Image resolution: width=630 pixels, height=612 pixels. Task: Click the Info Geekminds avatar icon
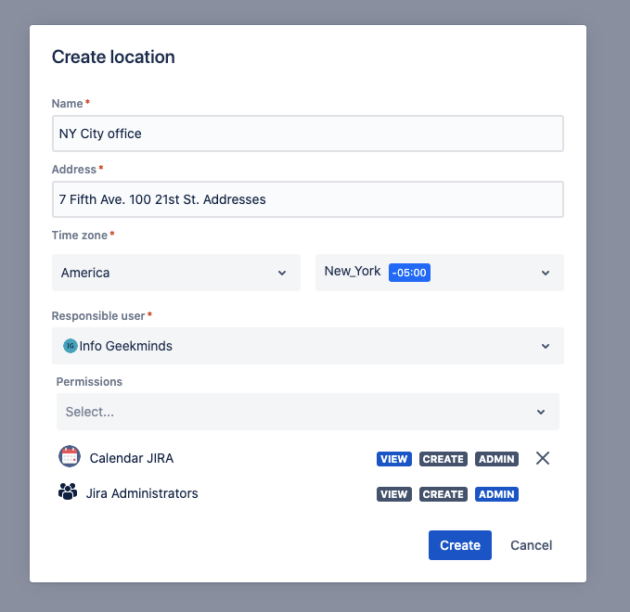pyautogui.click(x=70, y=346)
